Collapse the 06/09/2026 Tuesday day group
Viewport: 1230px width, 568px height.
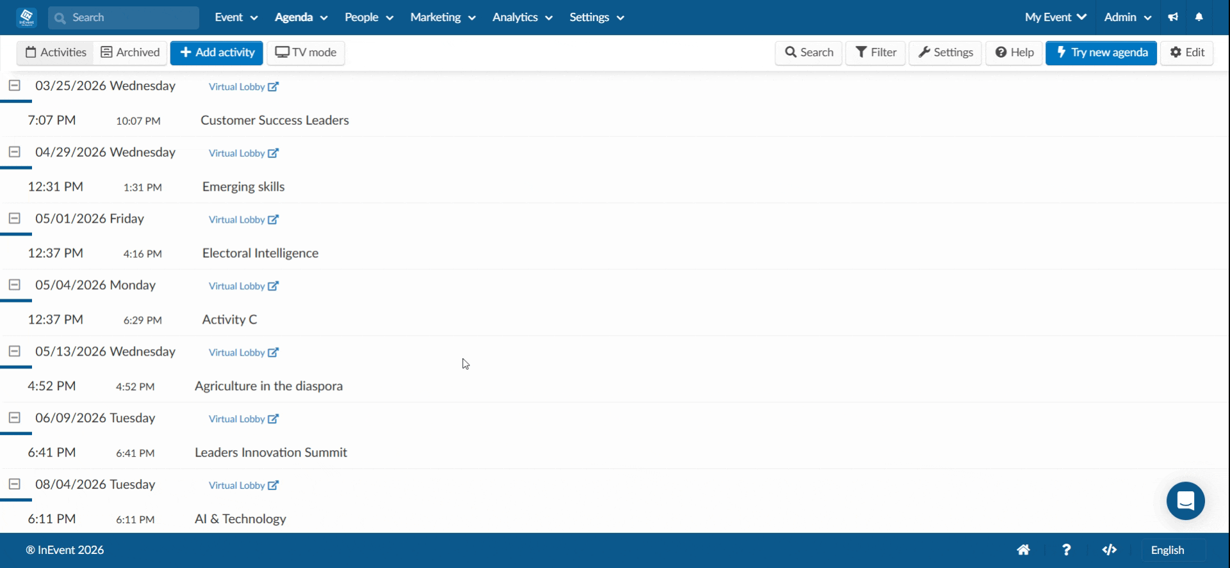click(x=14, y=418)
